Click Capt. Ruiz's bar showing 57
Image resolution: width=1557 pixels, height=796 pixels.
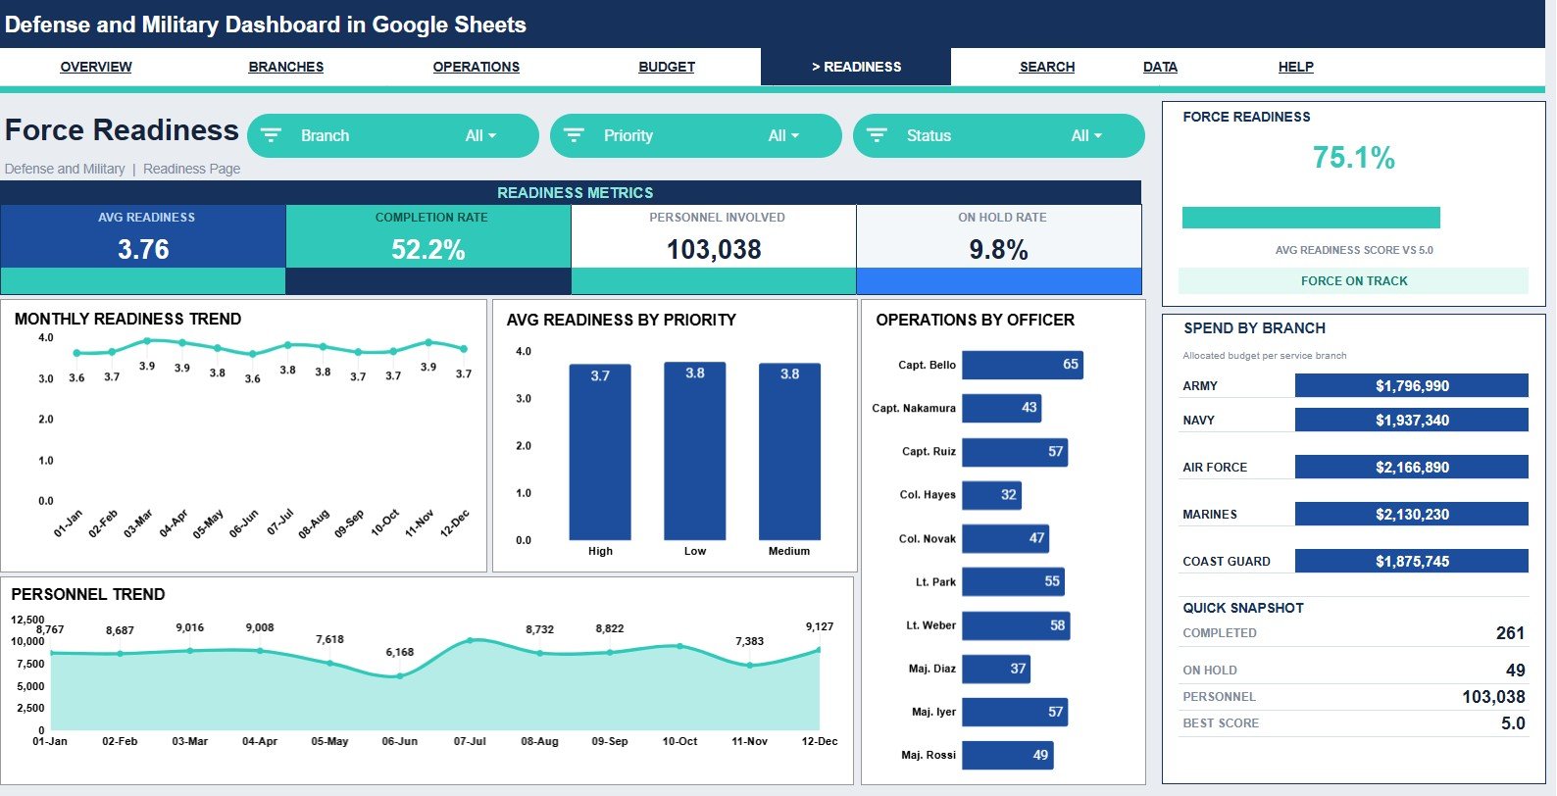1015,452
